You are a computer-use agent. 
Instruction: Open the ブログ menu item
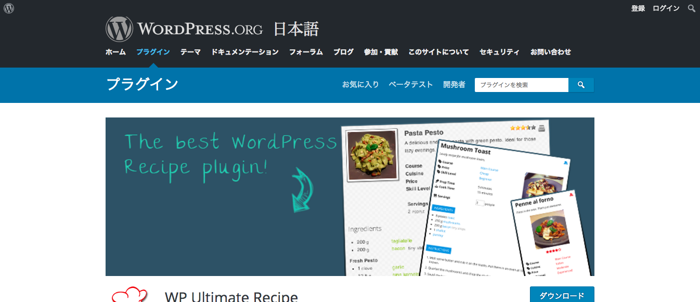point(343,52)
